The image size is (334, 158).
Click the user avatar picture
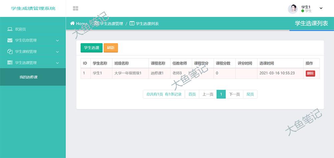pyautogui.click(x=293, y=9)
